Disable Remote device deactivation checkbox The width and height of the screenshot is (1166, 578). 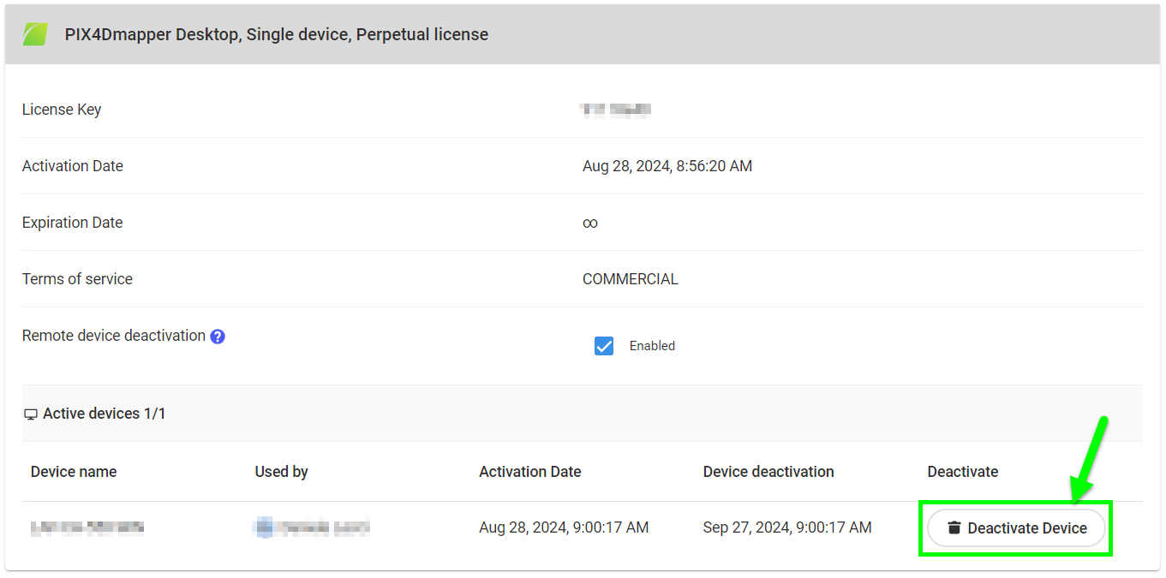tap(604, 345)
